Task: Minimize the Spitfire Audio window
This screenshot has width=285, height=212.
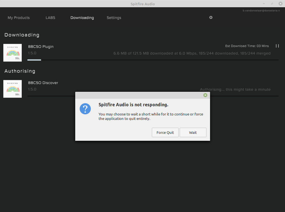Action: tap(264, 4)
